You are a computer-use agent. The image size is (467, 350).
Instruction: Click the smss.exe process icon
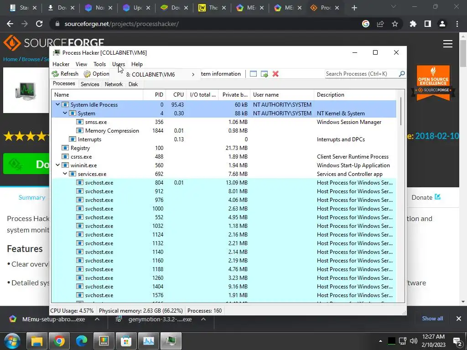79,122
